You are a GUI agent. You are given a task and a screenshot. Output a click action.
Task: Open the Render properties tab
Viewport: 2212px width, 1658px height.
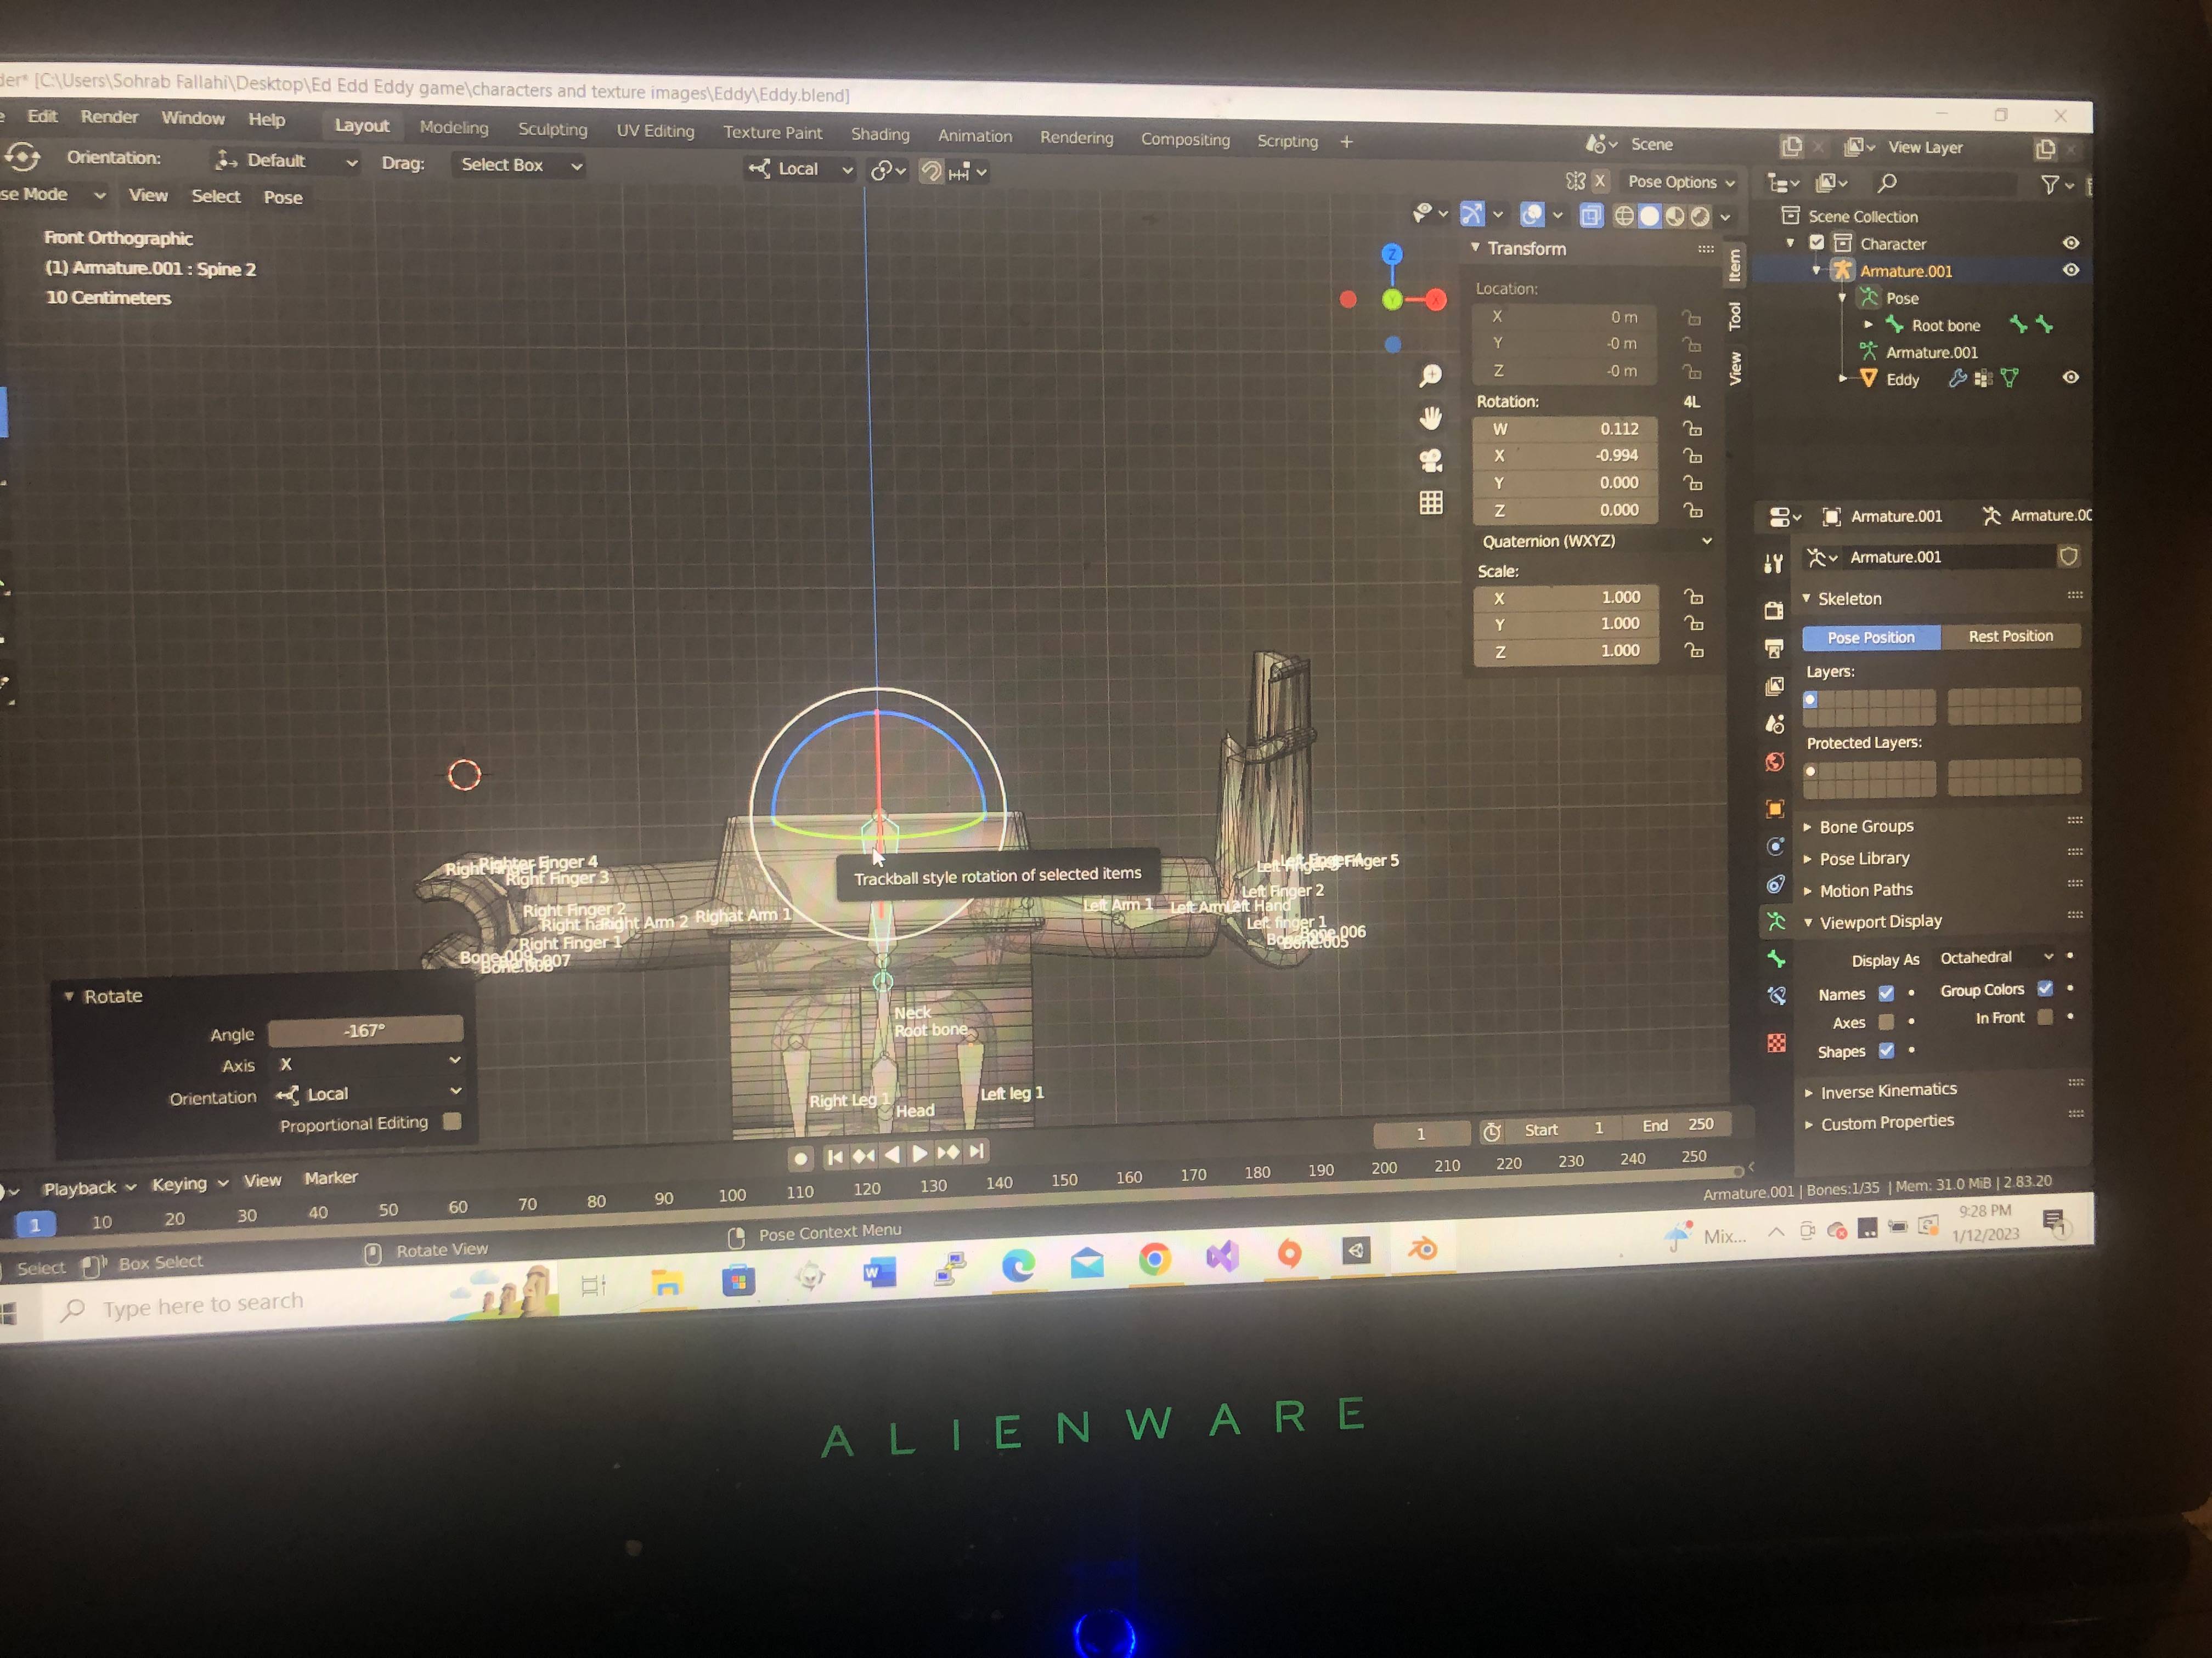pyautogui.click(x=1774, y=610)
